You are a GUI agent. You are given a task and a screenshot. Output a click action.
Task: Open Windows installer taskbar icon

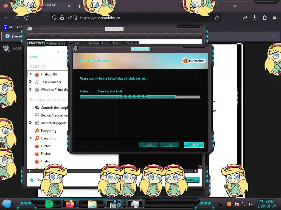click(x=114, y=204)
